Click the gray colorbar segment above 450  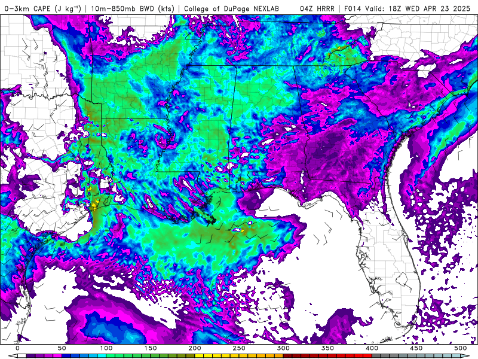[x=421, y=356]
